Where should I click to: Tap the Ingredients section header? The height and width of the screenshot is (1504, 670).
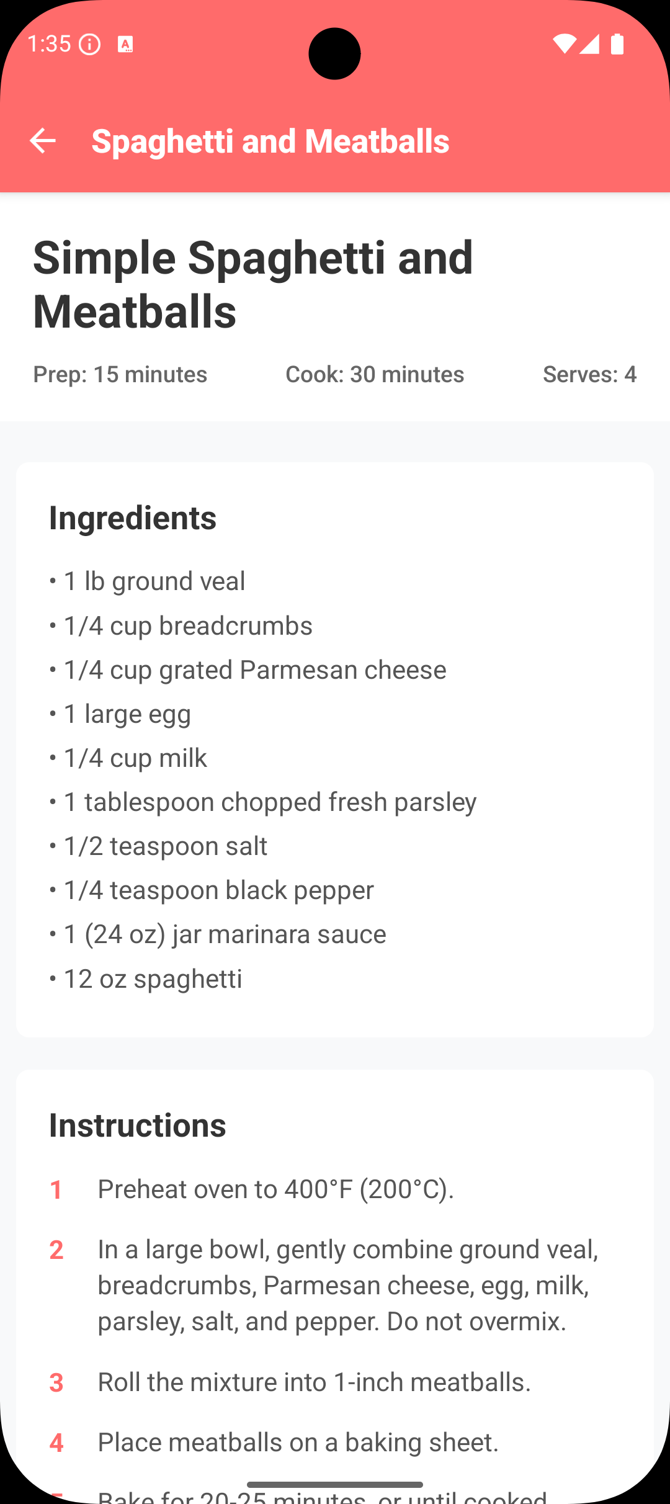[x=133, y=517]
